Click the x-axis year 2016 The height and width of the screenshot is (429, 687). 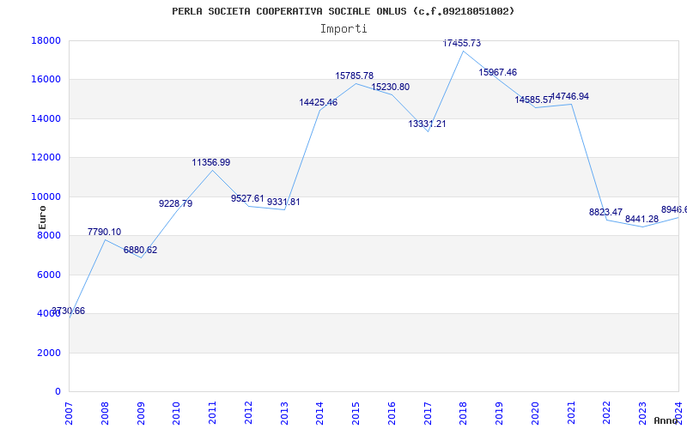392,414
